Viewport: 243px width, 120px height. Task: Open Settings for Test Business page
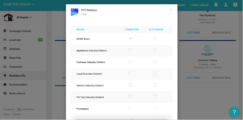[x=193, y=33]
